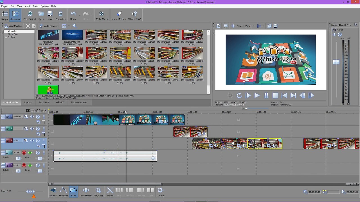
Task: Adjust Audio track volume slider
Action: (x=18, y=158)
